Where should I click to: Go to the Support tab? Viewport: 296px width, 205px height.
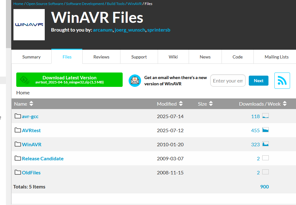[139, 57]
